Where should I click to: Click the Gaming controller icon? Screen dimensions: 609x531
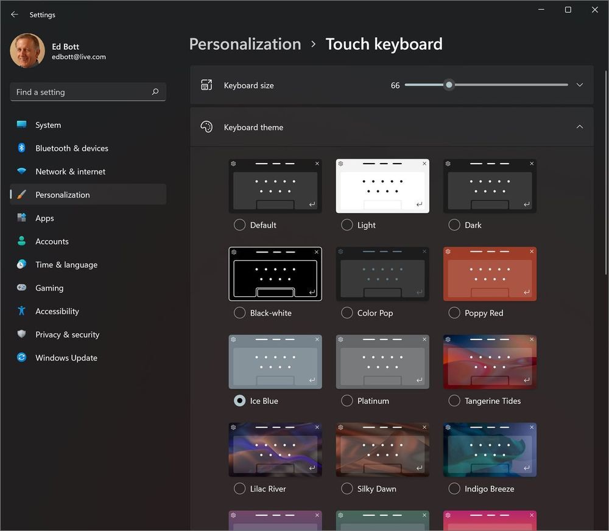(22, 288)
